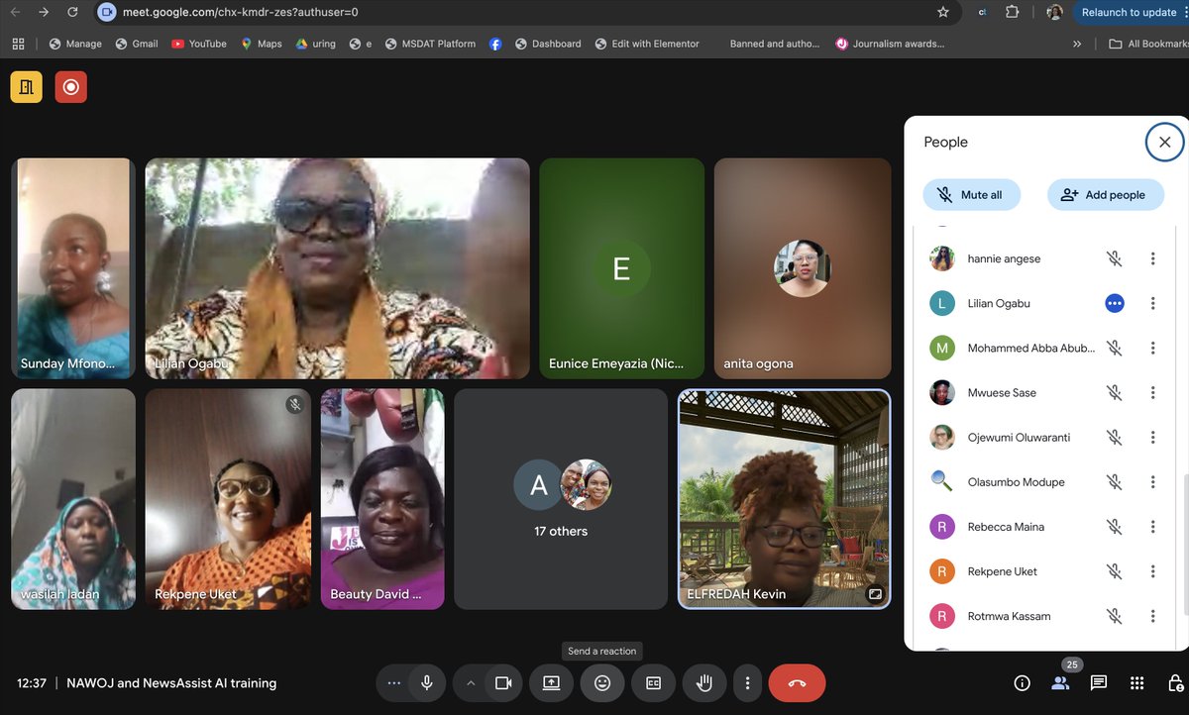Mute Olasumbo Modupe microphone icon

[1115, 482]
